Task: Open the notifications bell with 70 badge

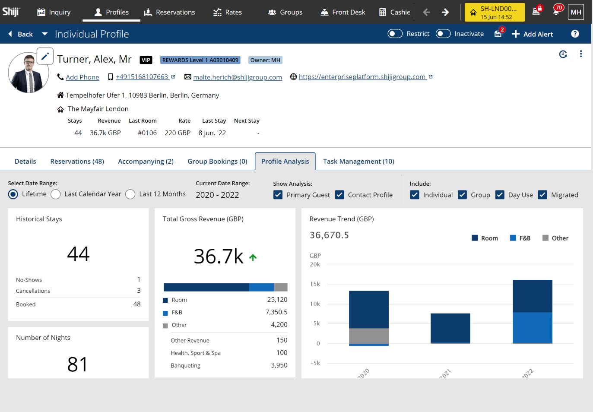Action: [557, 12]
